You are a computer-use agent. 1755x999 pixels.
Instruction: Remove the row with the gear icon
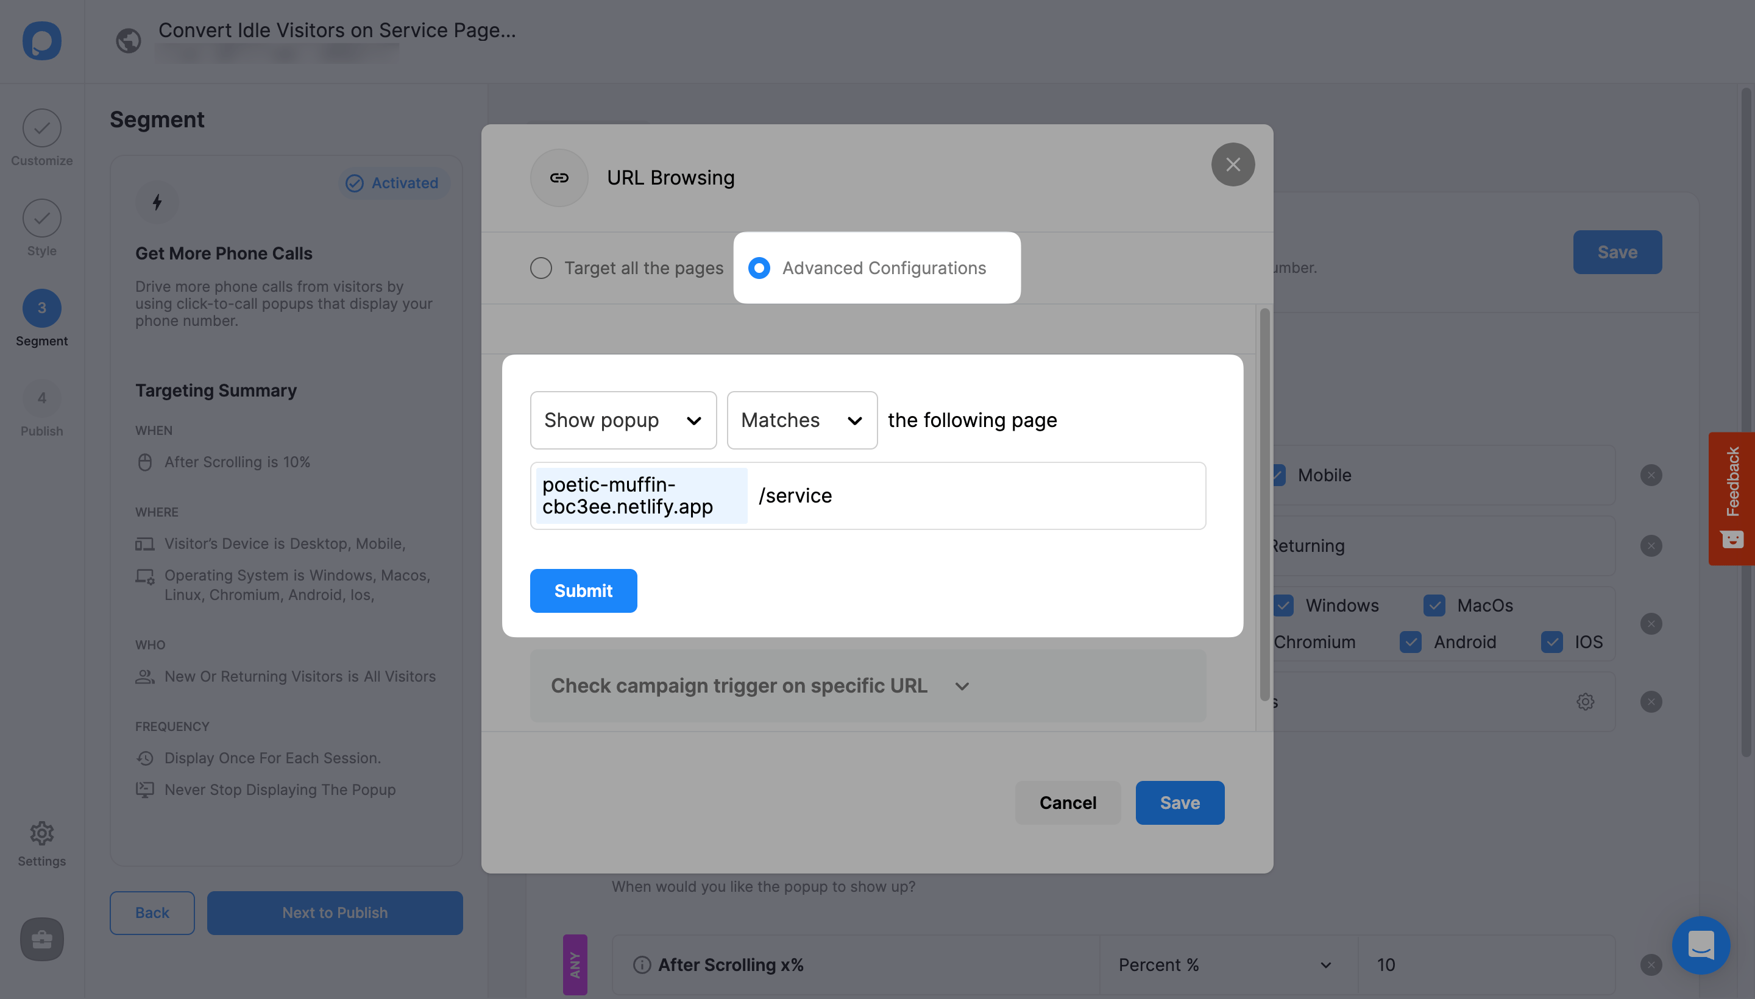click(x=1651, y=701)
